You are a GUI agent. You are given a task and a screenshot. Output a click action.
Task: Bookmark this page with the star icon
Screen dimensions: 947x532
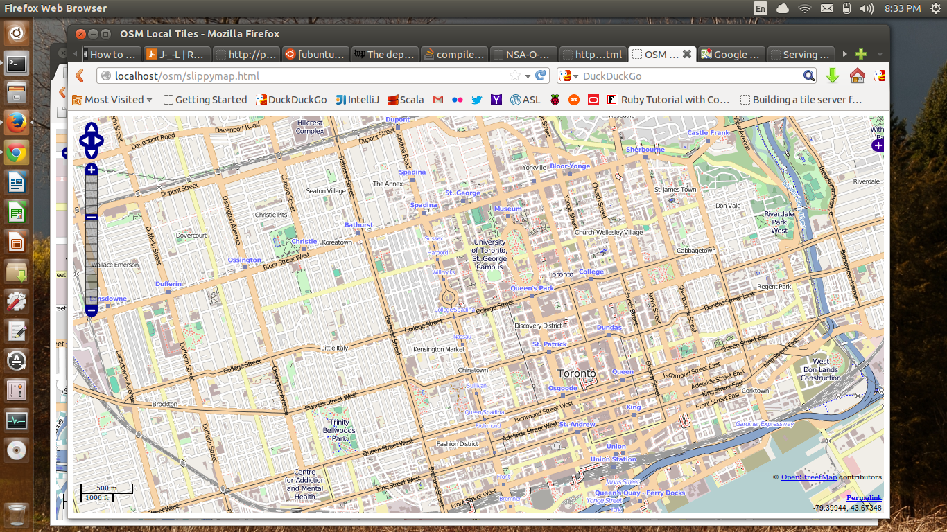point(515,76)
